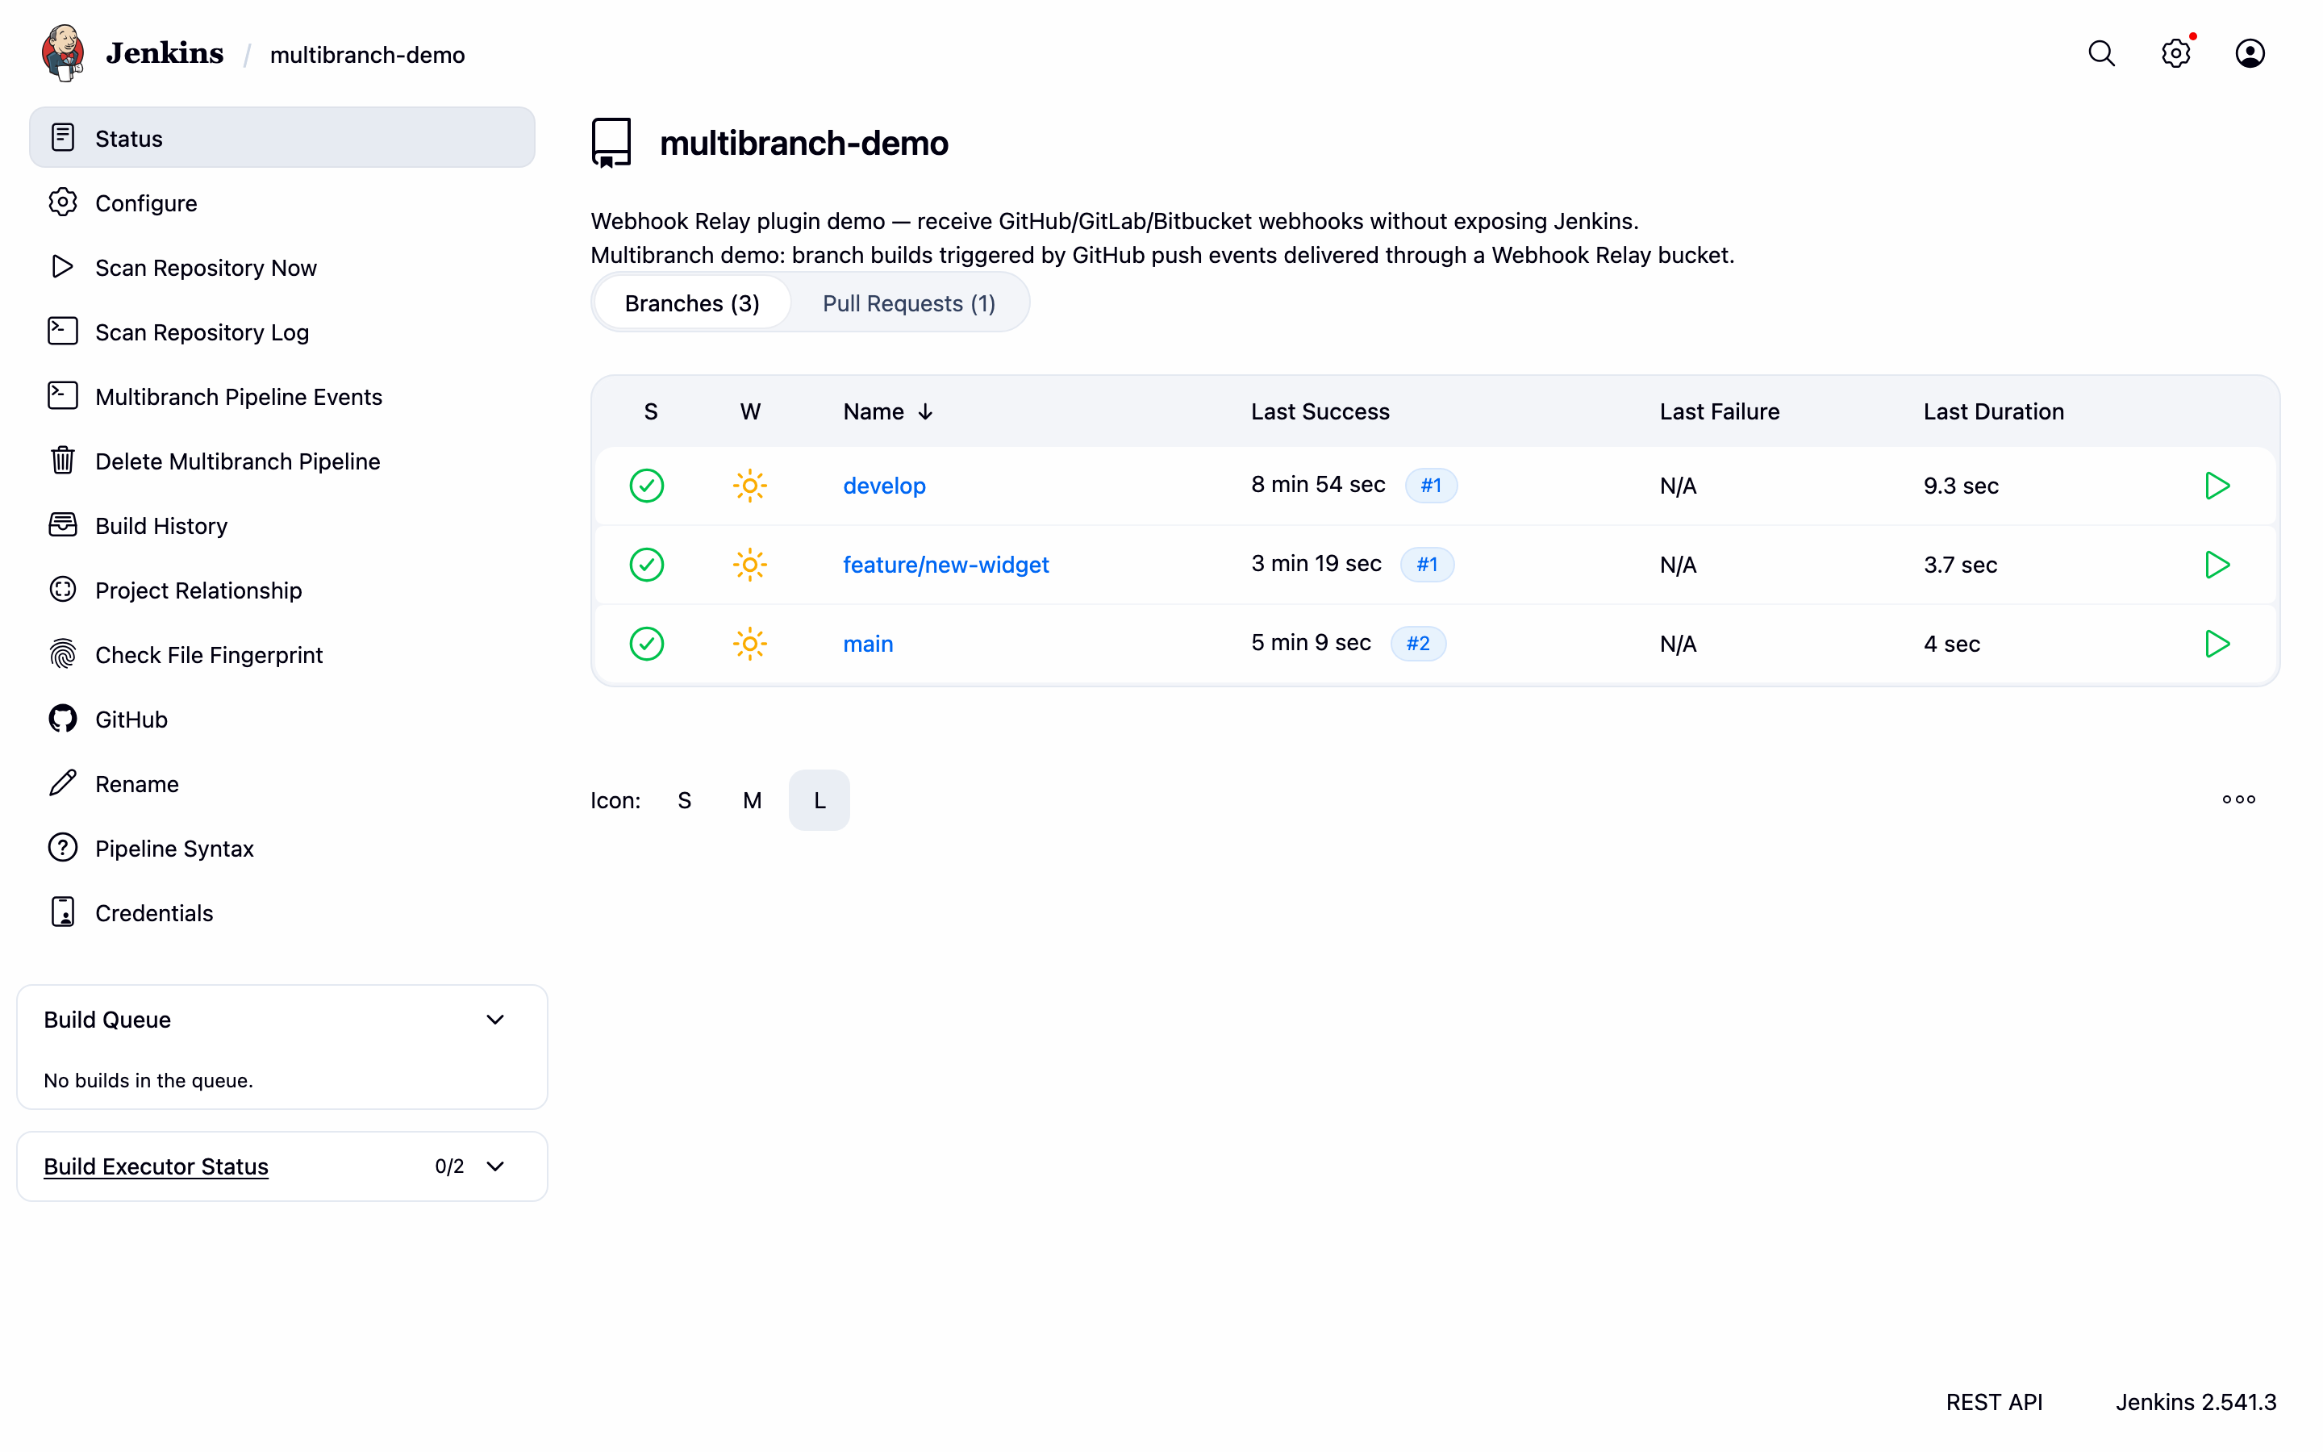
Task: Set icon size to M
Action: pos(752,800)
